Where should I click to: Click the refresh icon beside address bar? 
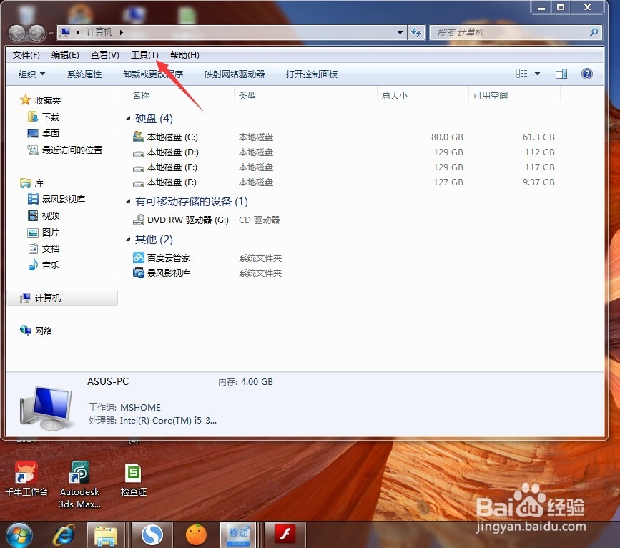pos(416,32)
